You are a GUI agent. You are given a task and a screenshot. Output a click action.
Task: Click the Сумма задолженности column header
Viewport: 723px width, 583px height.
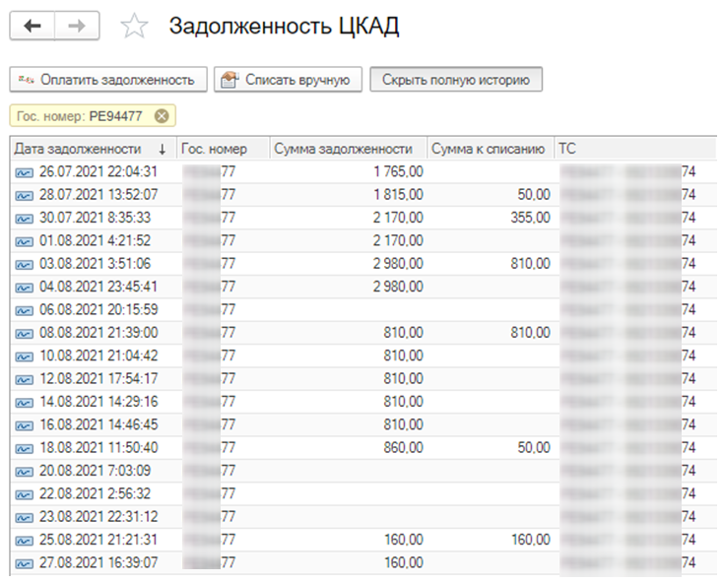point(348,149)
